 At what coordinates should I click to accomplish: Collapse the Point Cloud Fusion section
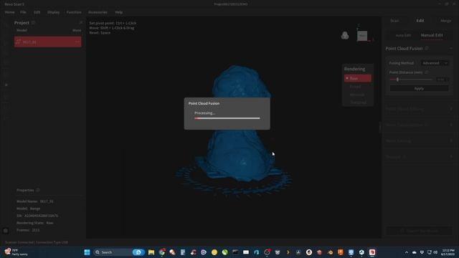451,49
